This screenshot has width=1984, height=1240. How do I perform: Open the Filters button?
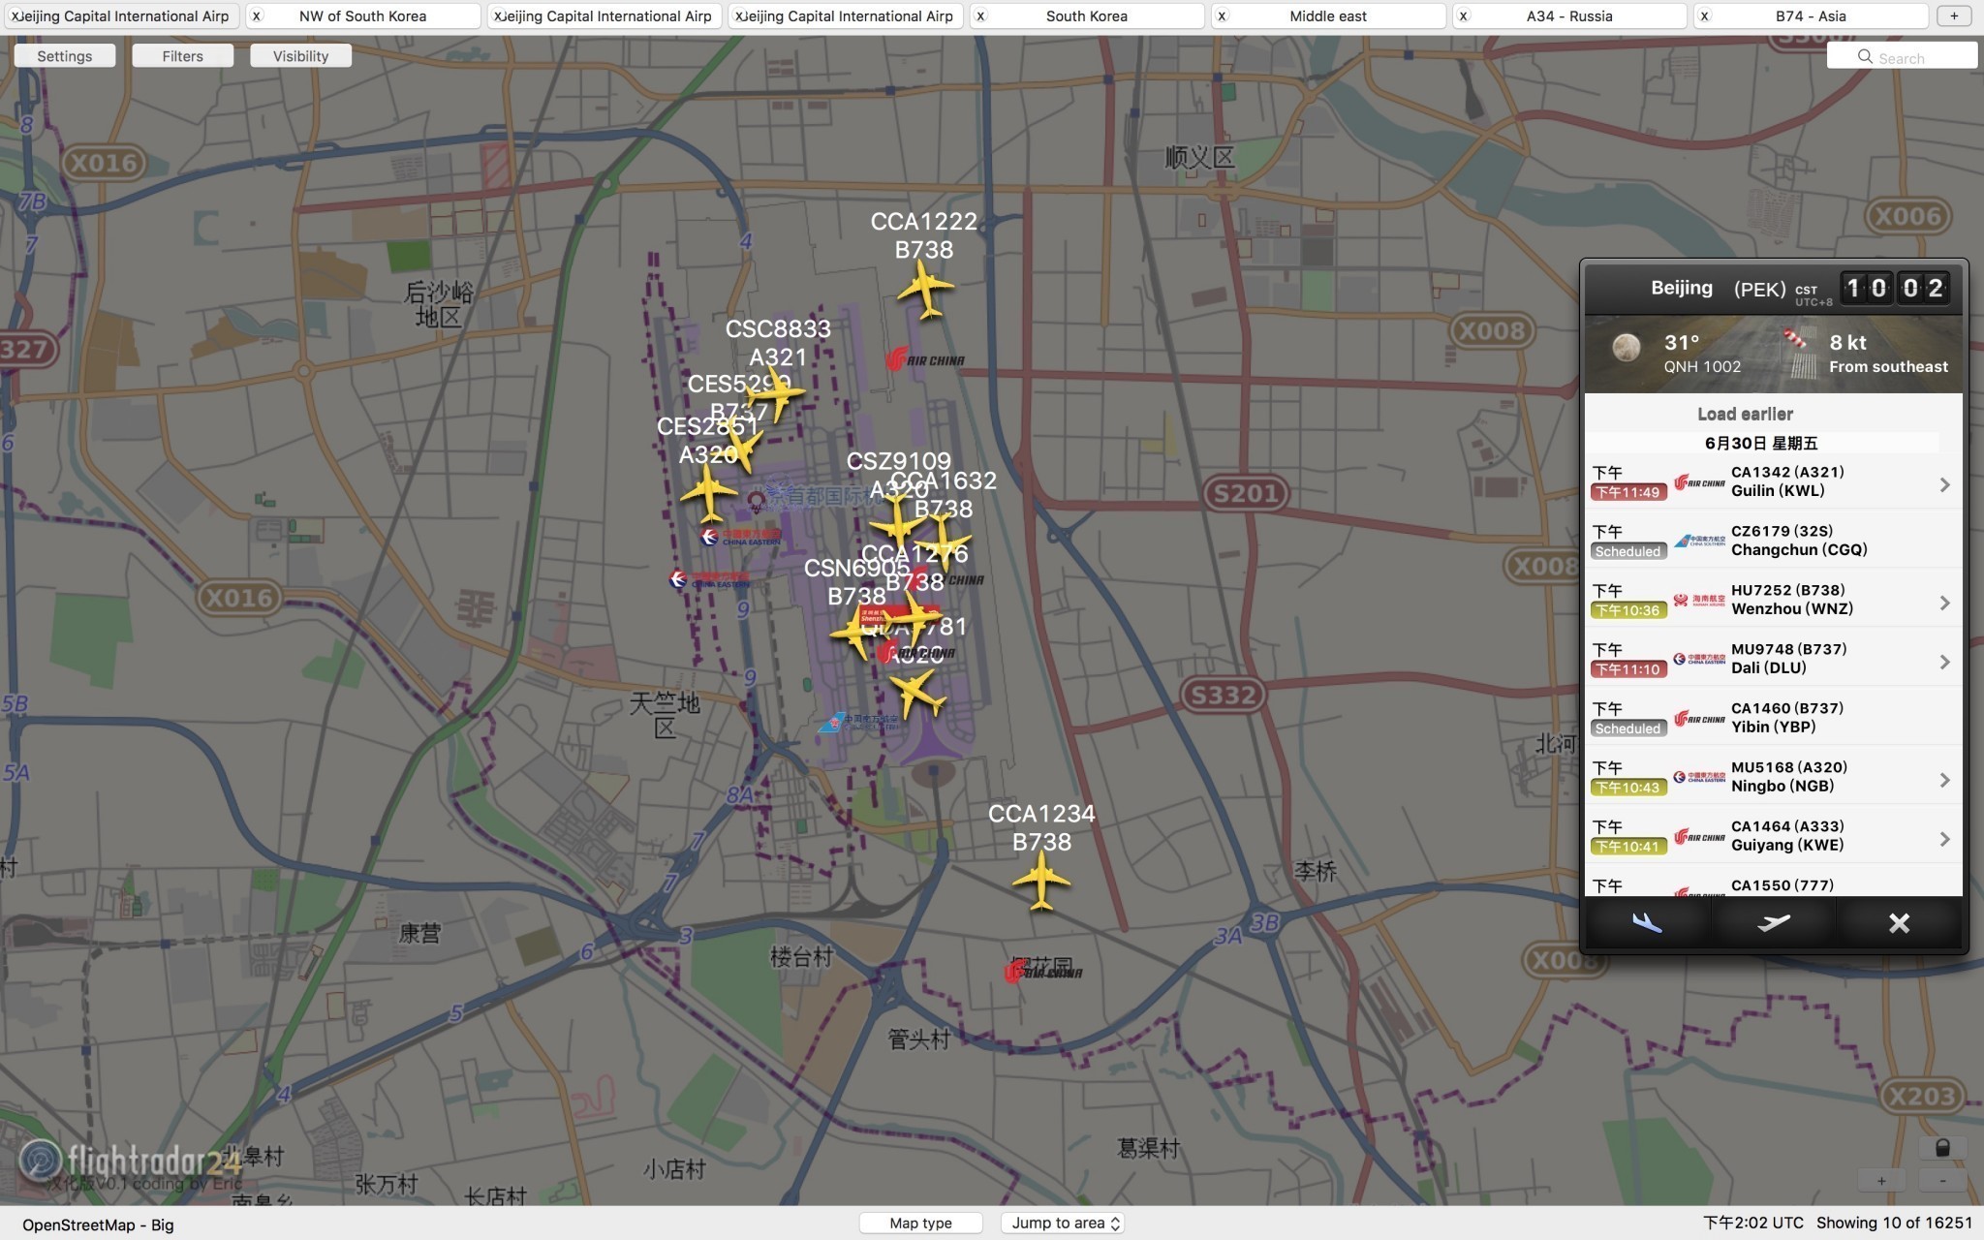coord(183,56)
